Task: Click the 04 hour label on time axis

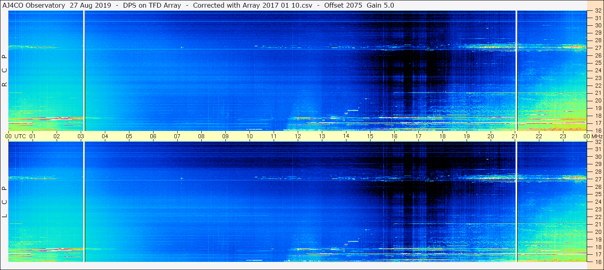Action: click(105, 136)
